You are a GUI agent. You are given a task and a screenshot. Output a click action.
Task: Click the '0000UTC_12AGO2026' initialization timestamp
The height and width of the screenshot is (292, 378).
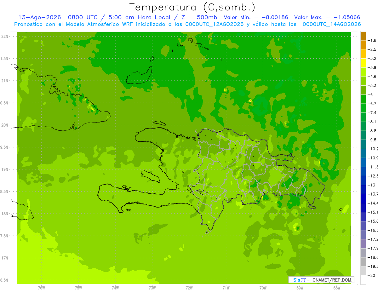pyautogui.click(x=214, y=24)
